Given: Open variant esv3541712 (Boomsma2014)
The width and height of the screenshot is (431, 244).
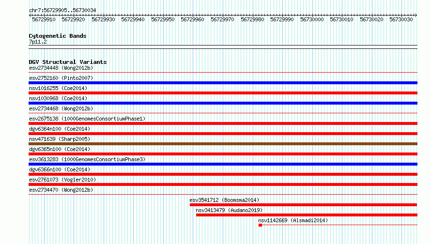Looking at the screenshot, I should pyautogui.click(x=224, y=200).
